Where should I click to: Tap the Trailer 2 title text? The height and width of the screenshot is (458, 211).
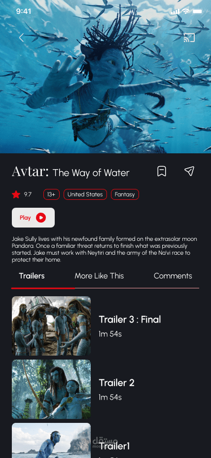[x=117, y=383]
